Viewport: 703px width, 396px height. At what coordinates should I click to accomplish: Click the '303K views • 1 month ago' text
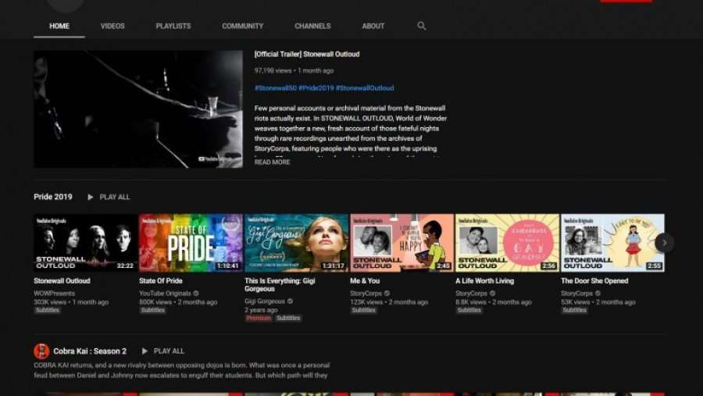click(71, 302)
